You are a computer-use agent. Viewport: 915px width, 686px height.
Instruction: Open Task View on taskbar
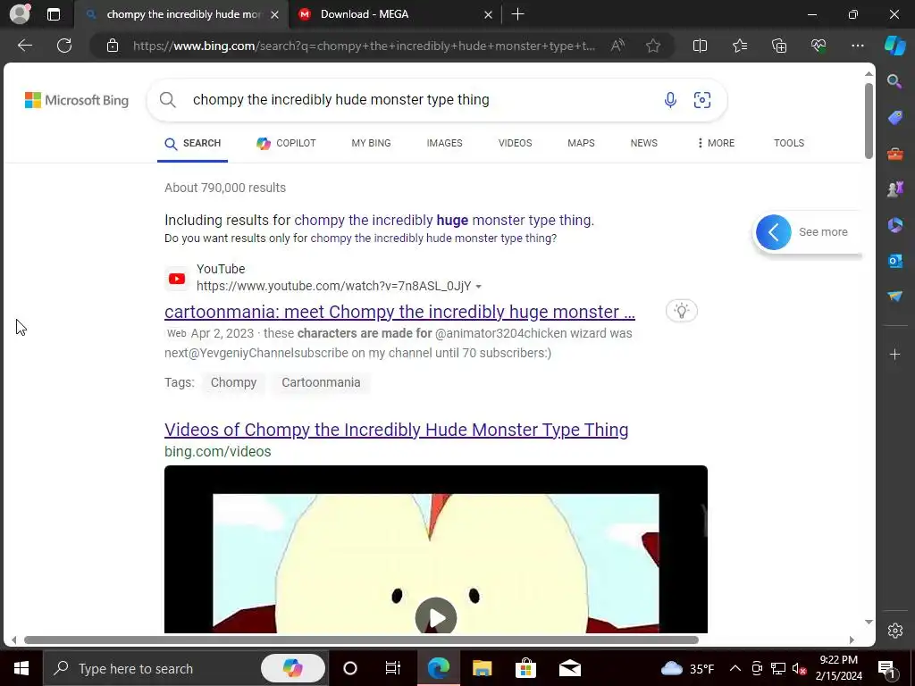pos(393,668)
